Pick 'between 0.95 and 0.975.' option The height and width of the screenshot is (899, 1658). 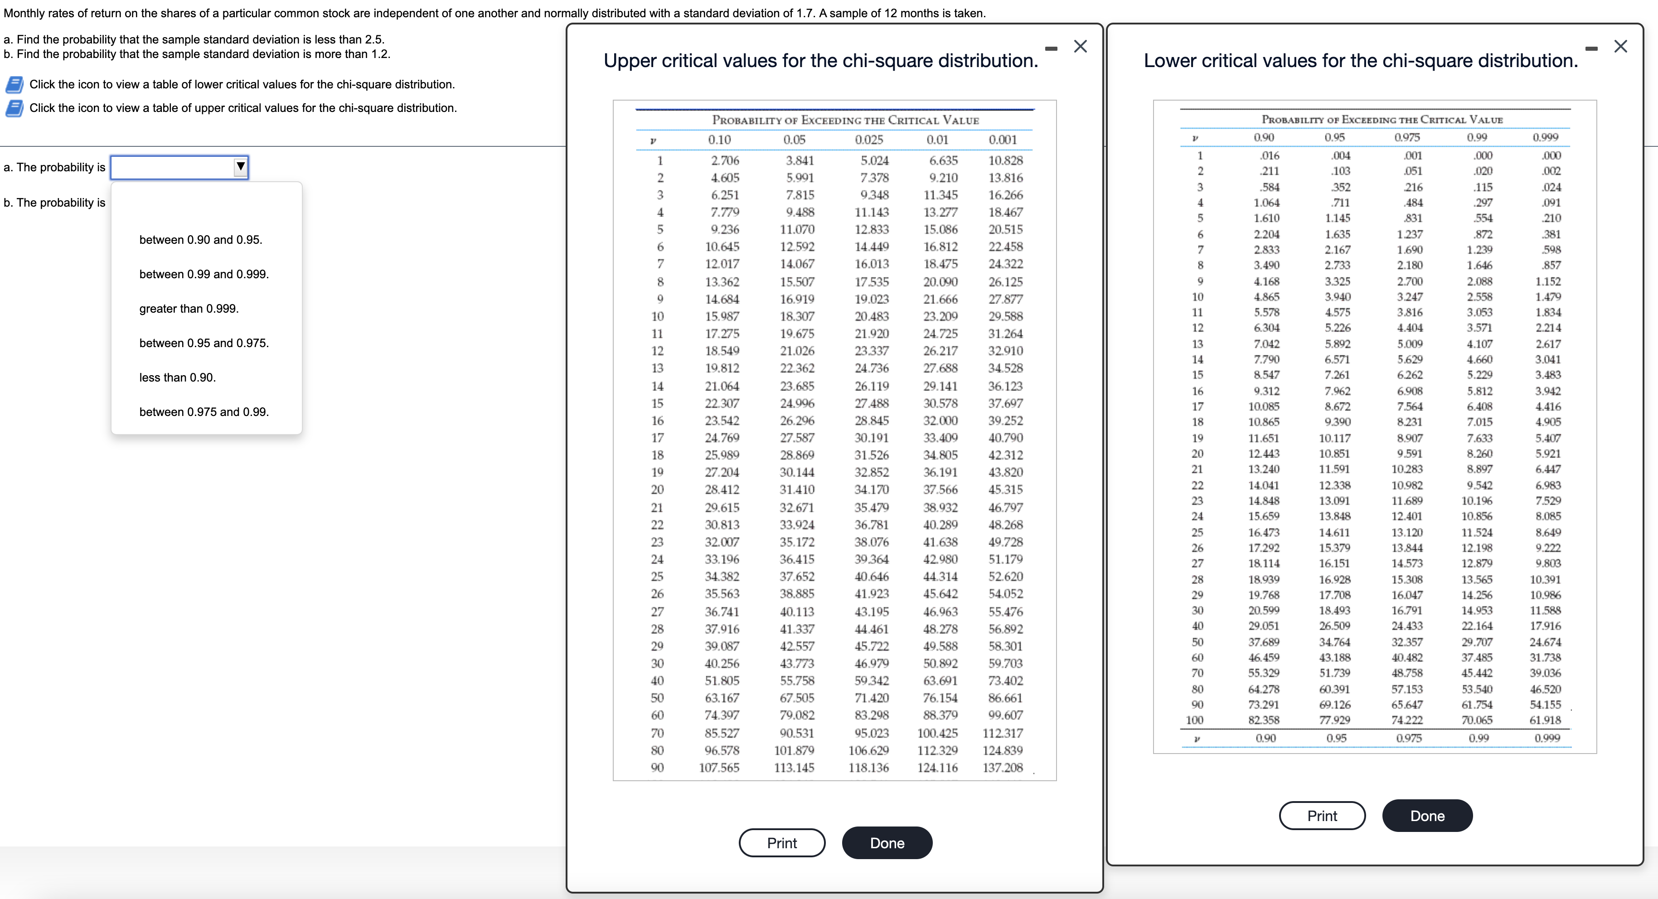(204, 343)
